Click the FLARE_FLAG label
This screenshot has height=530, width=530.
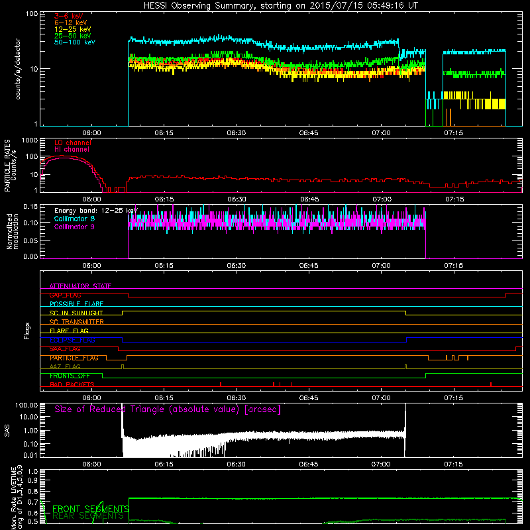69,331
